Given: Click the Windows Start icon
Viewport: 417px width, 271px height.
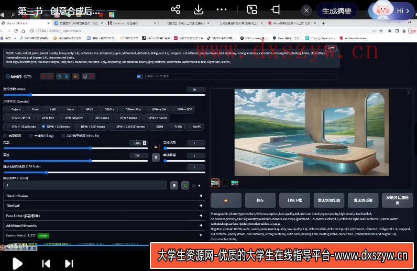Looking at the screenshot, I should pyautogui.click(x=3, y=15).
